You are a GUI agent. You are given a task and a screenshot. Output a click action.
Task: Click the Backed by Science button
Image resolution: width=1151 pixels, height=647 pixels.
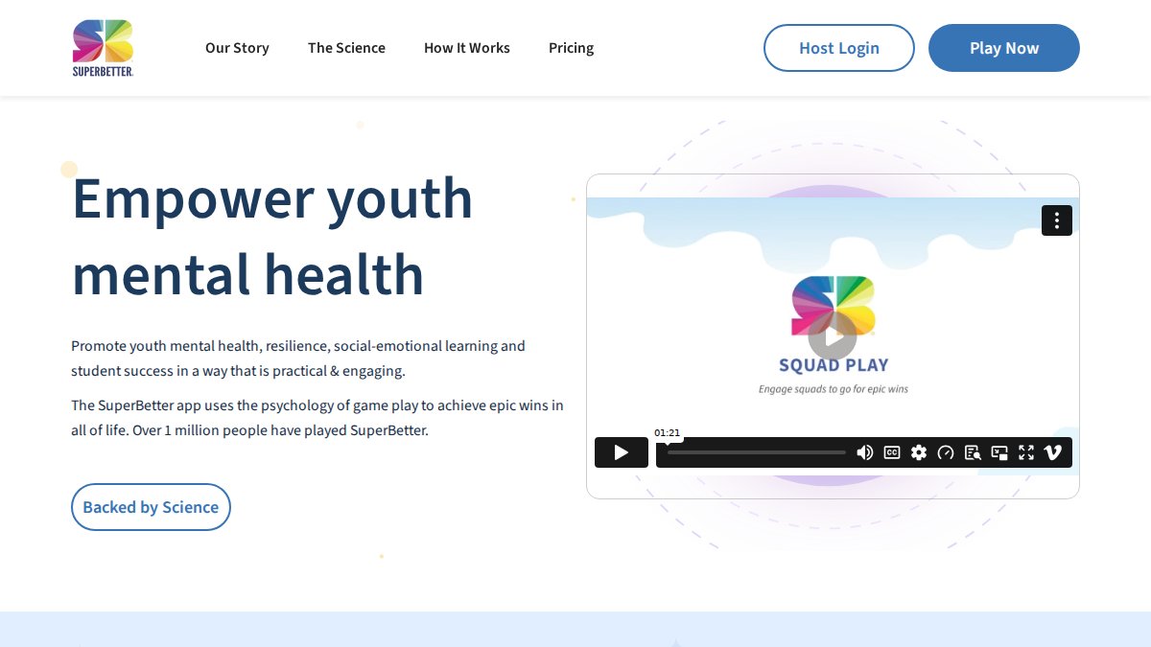[151, 507]
